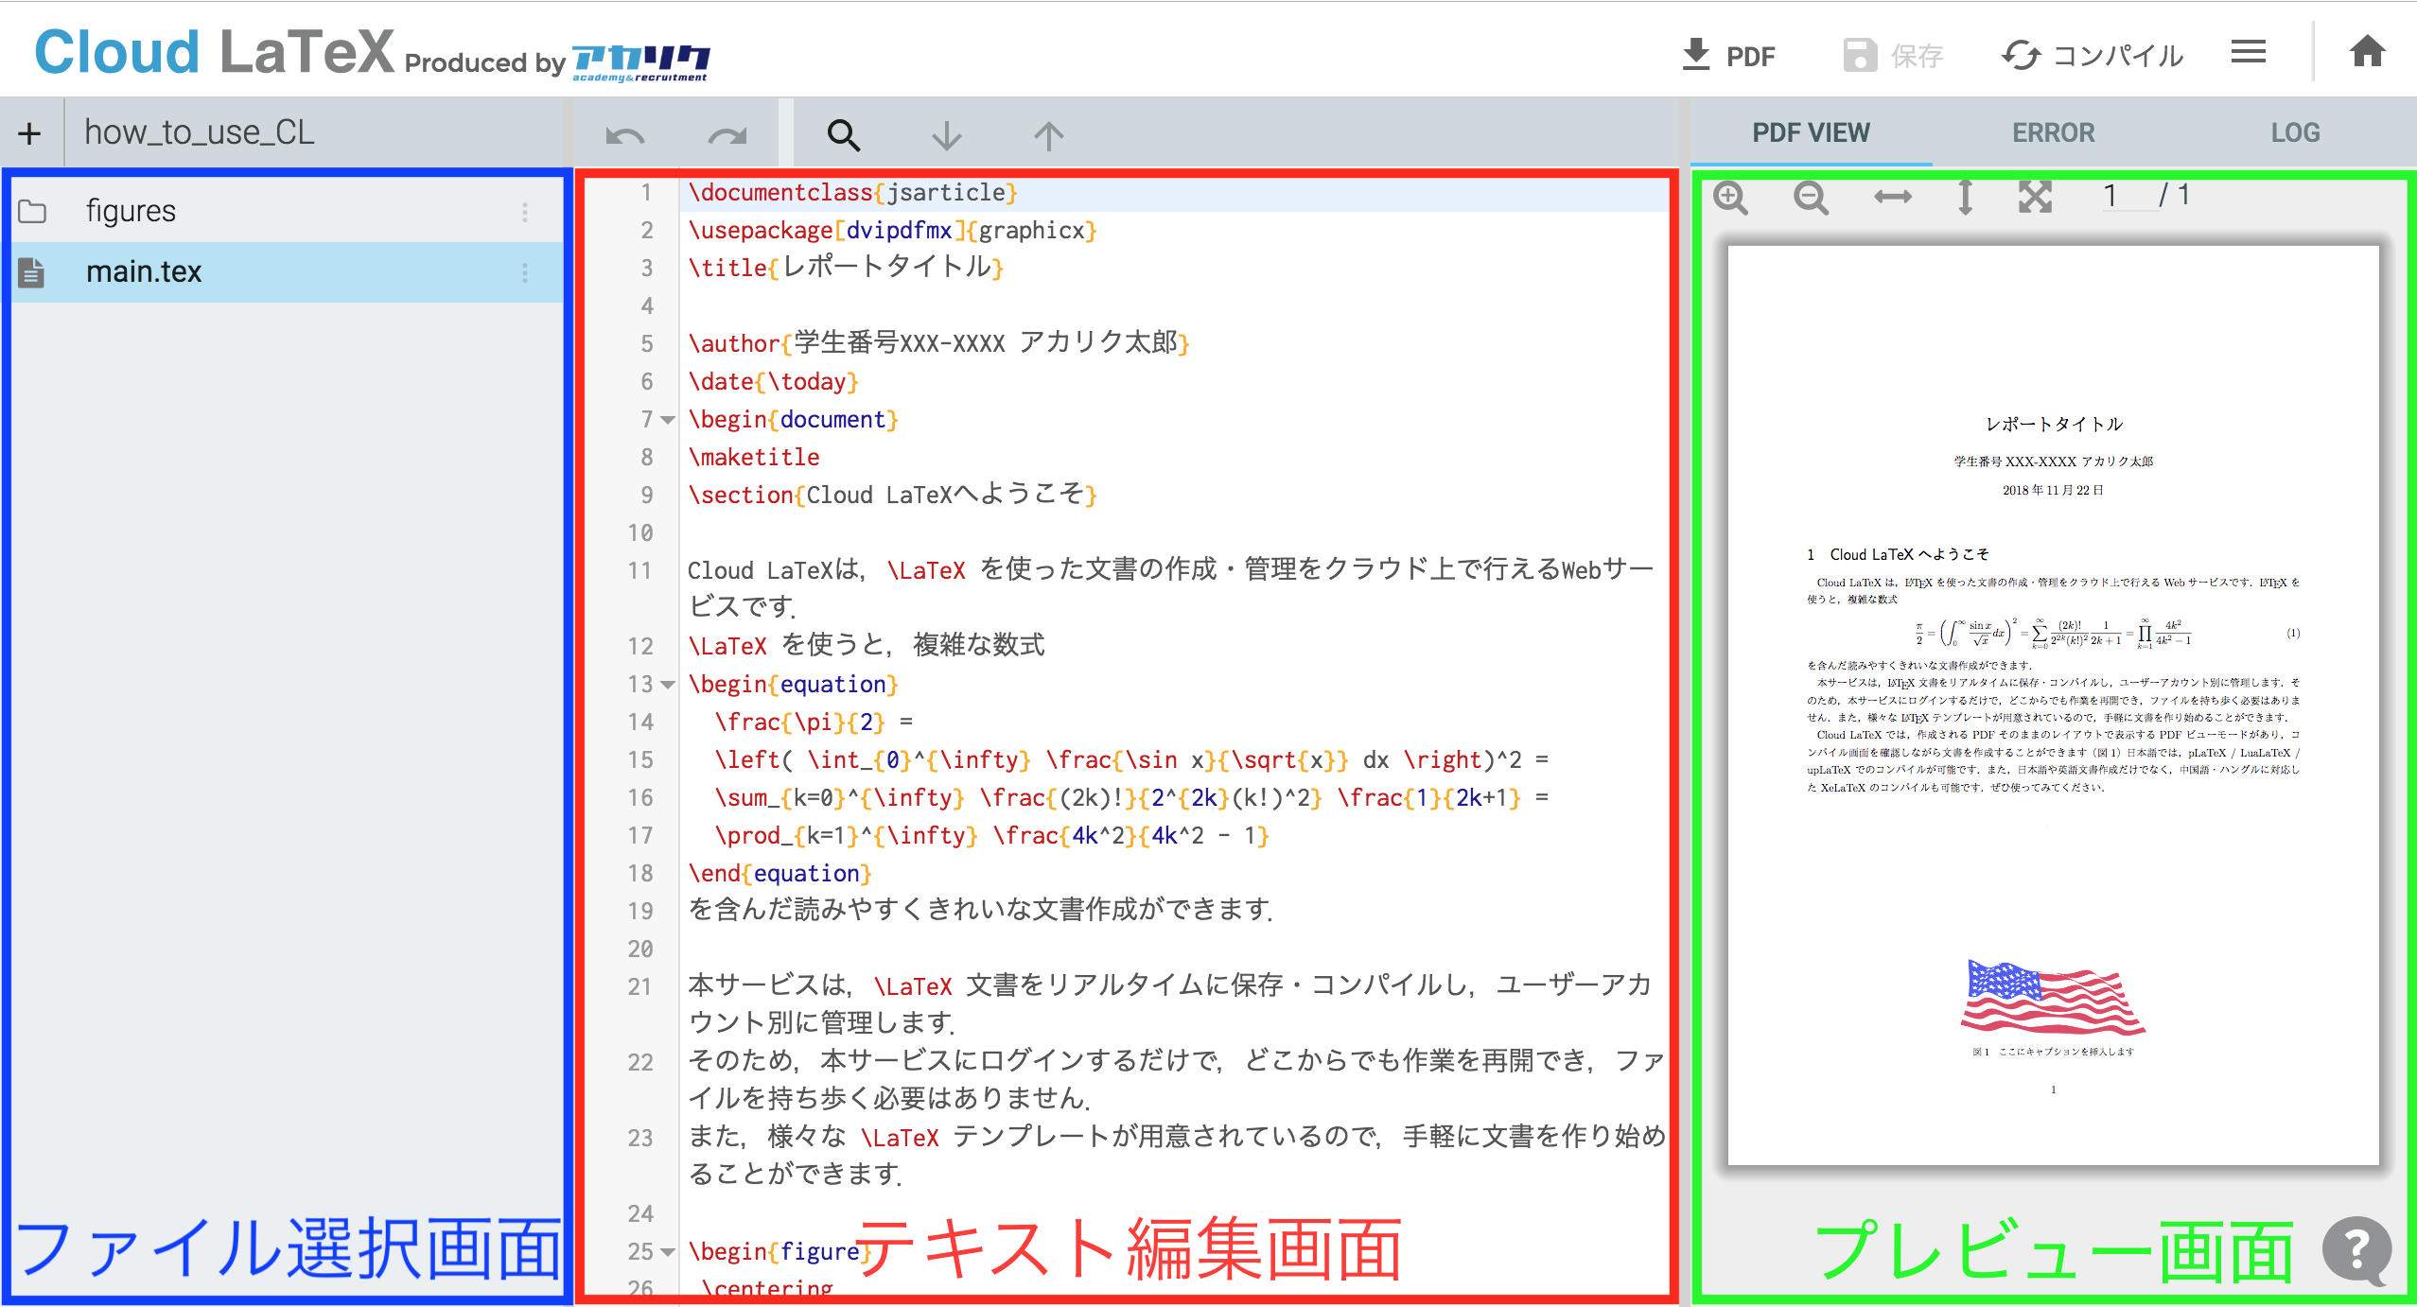Click the アカリク producer logo
2417x1307 pixels.
(641, 62)
